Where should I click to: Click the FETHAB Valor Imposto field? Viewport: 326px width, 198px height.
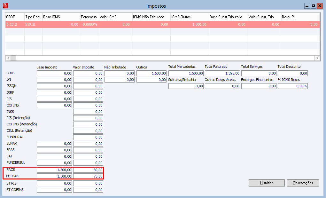88,176
